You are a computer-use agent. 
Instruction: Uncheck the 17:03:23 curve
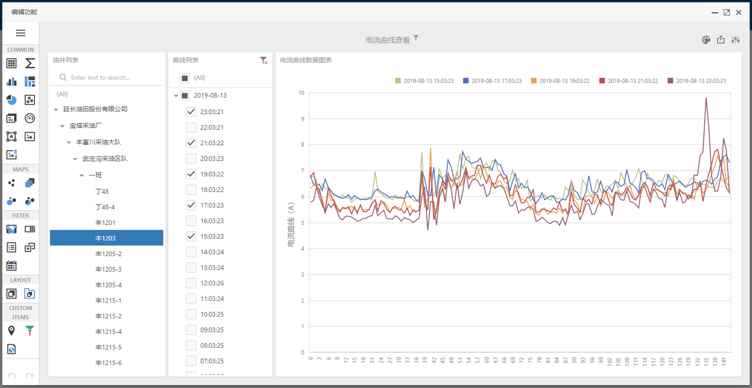191,205
